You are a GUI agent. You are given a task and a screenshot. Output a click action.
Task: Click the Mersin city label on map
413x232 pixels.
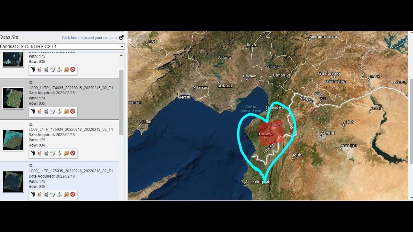184,97
